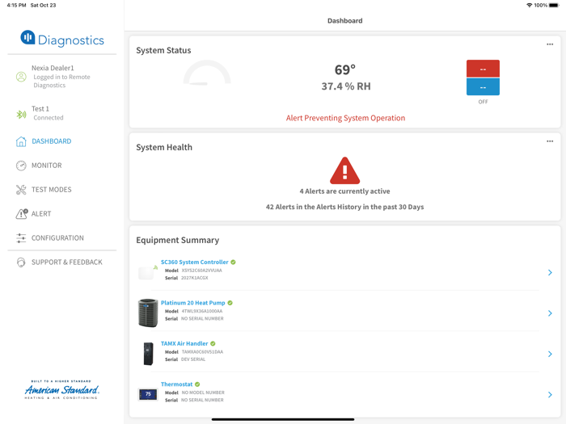
Task: Click the Diagnostics logo icon
Action: [x=27, y=37]
